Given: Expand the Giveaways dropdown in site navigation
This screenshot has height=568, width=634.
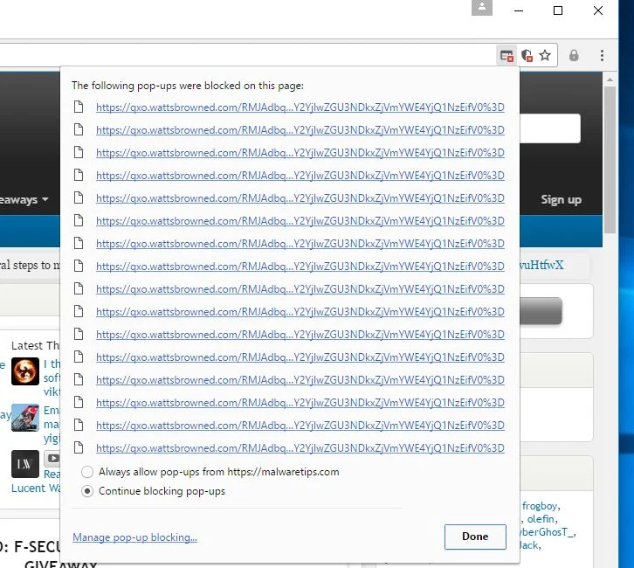Looking at the screenshot, I should click(x=24, y=200).
